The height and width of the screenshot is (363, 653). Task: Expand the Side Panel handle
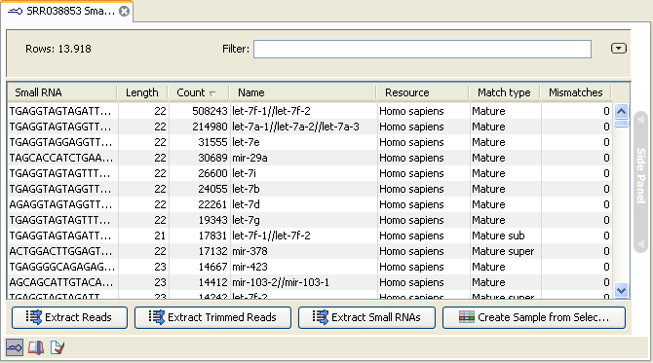(x=640, y=181)
